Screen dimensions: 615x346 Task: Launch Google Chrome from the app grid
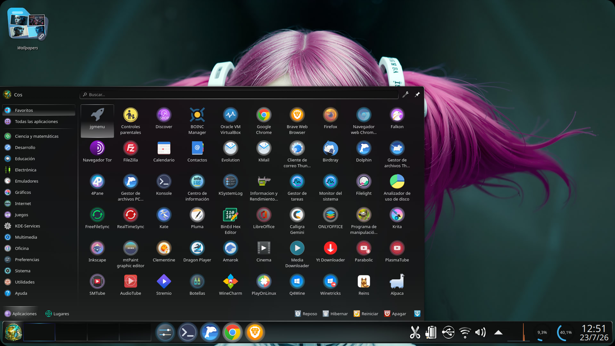tap(264, 121)
